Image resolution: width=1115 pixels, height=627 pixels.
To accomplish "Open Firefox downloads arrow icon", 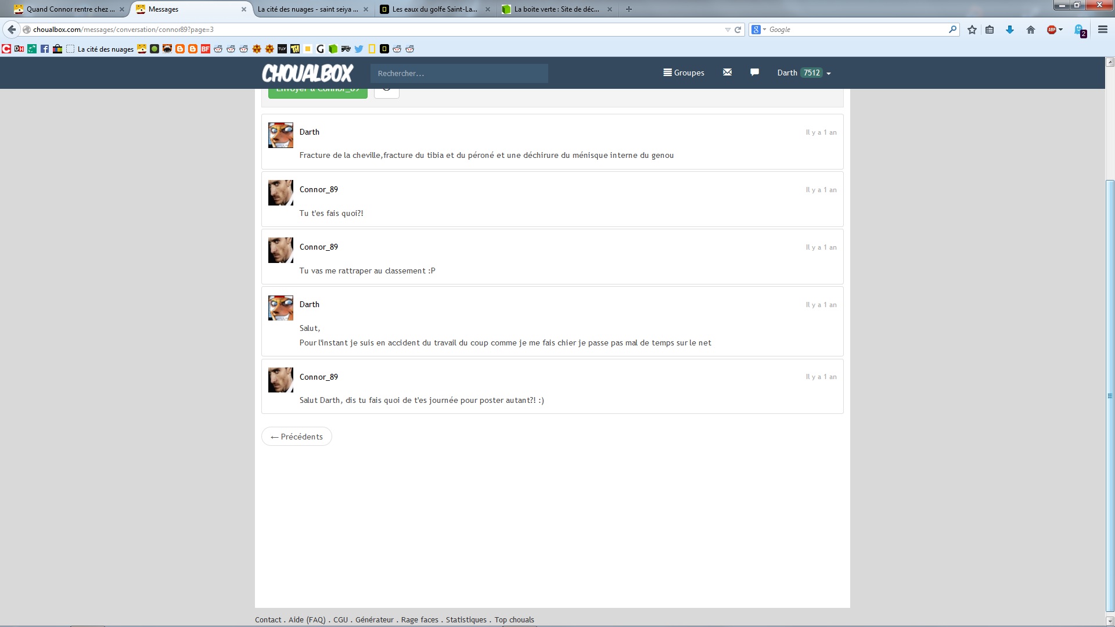I will tap(1010, 30).
